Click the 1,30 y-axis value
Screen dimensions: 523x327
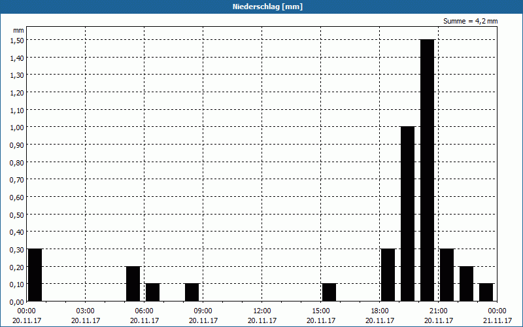tap(17, 75)
